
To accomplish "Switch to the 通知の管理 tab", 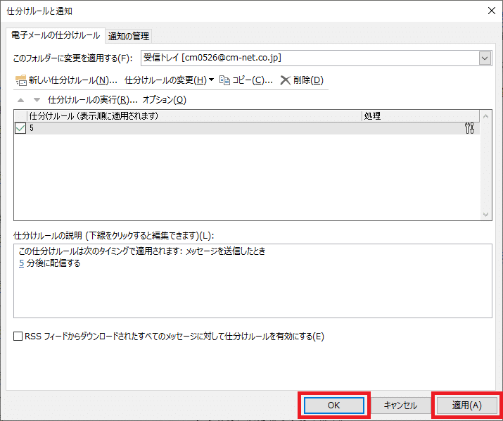I will (129, 36).
